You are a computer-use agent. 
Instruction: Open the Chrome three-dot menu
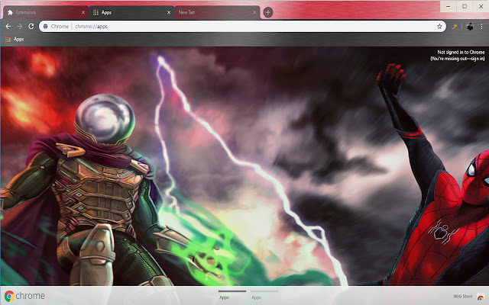tap(481, 27)
